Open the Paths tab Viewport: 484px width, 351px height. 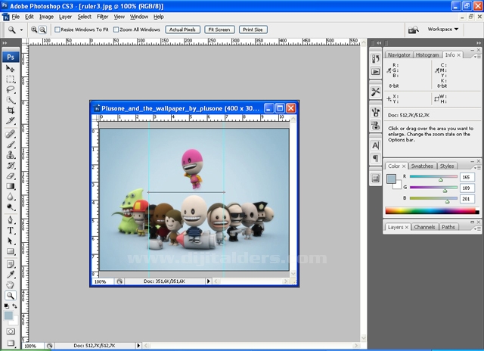(x=448, y=227)
